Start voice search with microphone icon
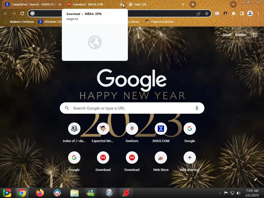This screenshot has height=198, width=264. pyautogui.click(x=197, y=108)
